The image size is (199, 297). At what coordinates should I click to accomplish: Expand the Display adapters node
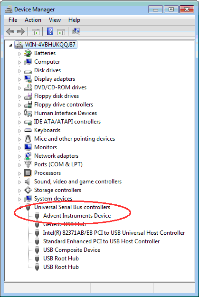click(19, 79)
